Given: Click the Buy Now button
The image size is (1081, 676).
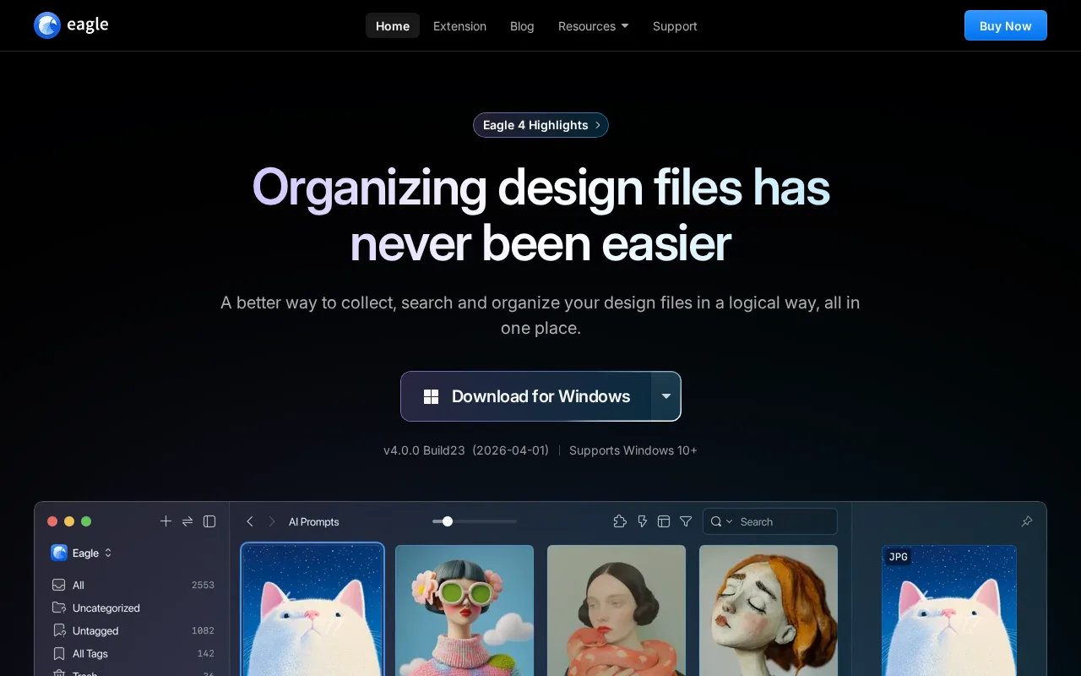Looking at the screenshot, I should [x=1005, y=25].
